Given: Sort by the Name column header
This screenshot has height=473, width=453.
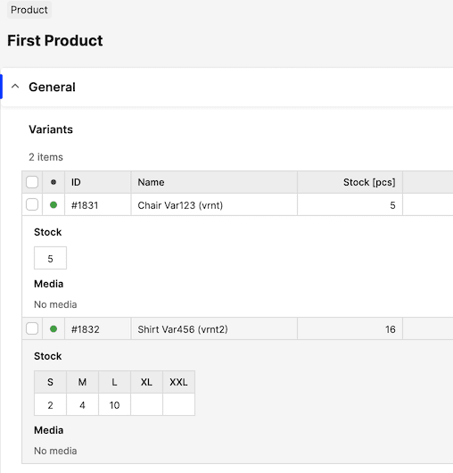Looking at the screenshot, I should click(x=151, y=182).
